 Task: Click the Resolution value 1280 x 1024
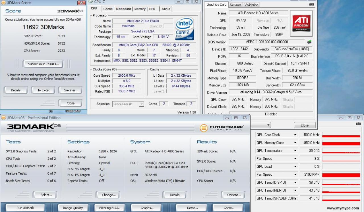[108, 151]
